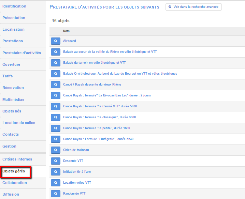The image size is (245, 199).
Task: Go to the Diffusion tab
Action: coord(23,194)
